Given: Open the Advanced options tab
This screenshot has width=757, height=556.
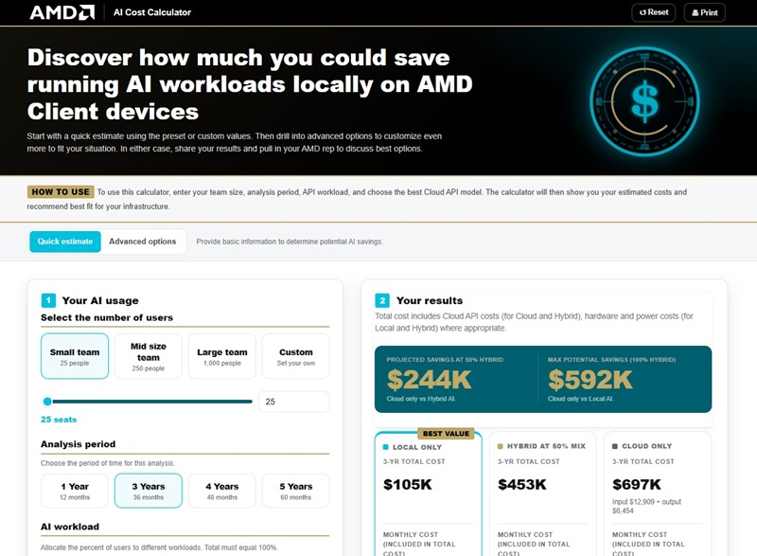Looking at the screenshot, I should pos(143,242).
